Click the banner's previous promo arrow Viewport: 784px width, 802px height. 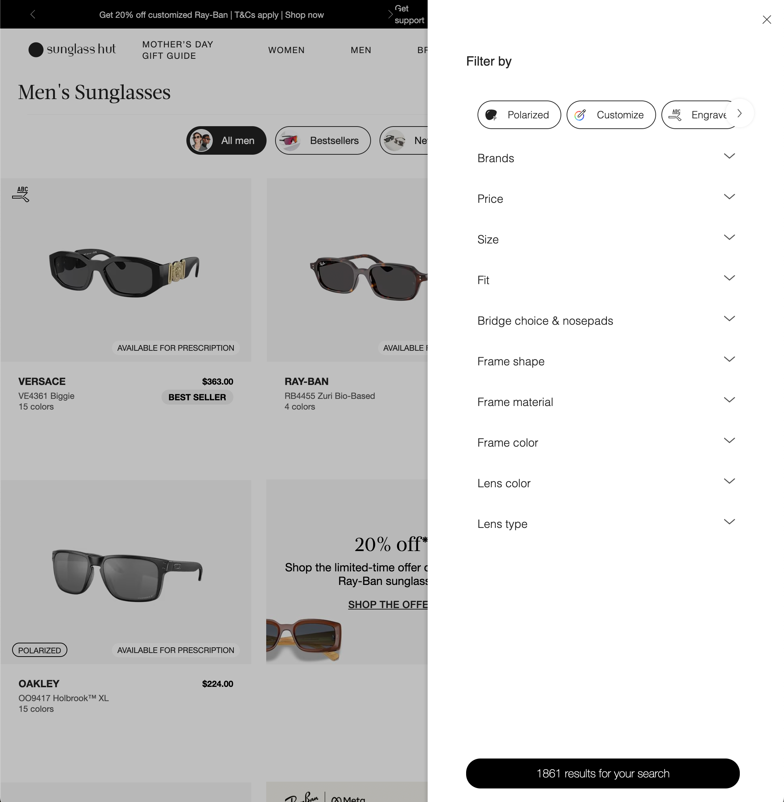click(x=33, y=15)
